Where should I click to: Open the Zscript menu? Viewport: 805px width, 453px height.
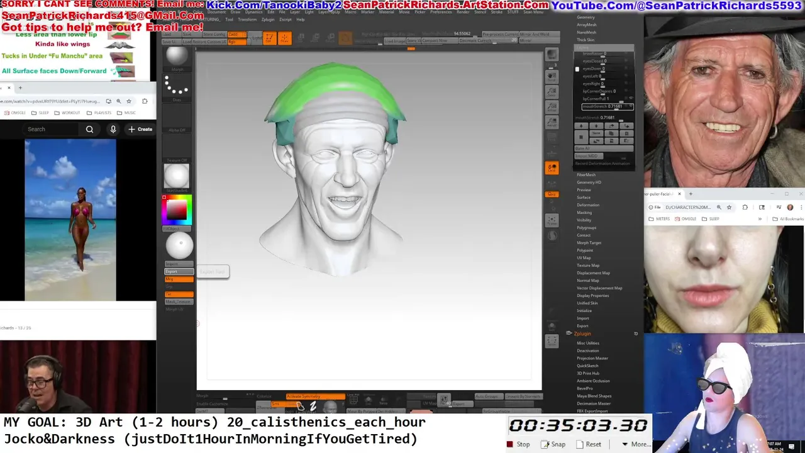tap(286, 20)
